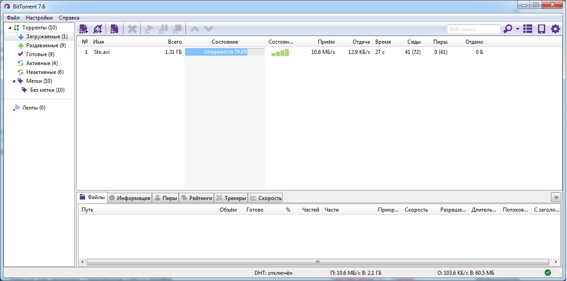
Task: Click the Add Torrent toolbar icon
Action: 83,29
